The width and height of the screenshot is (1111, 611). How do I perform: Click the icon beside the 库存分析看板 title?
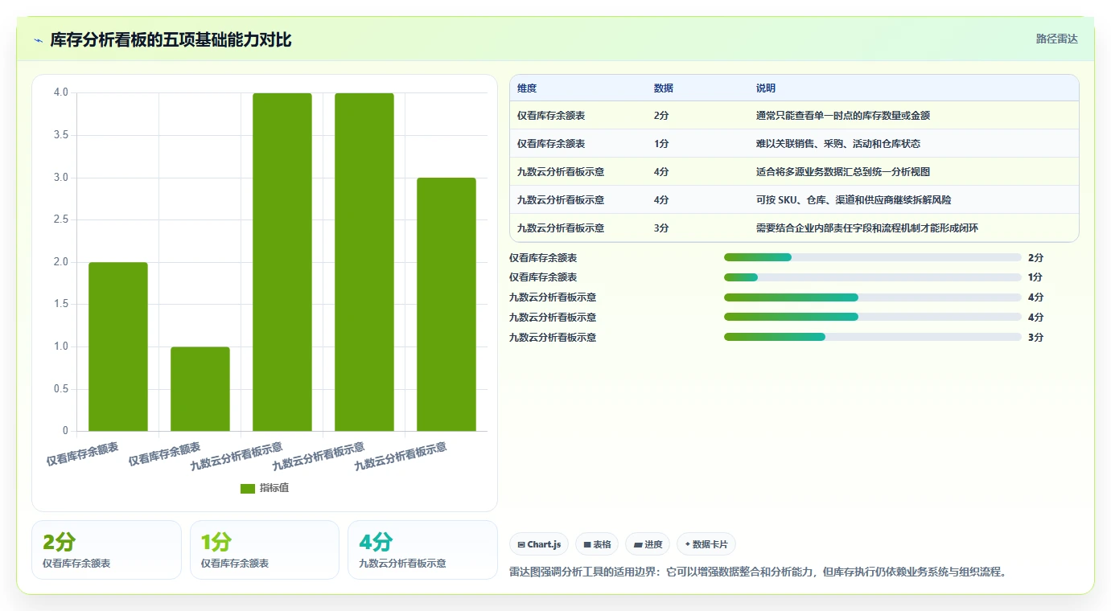38,39
